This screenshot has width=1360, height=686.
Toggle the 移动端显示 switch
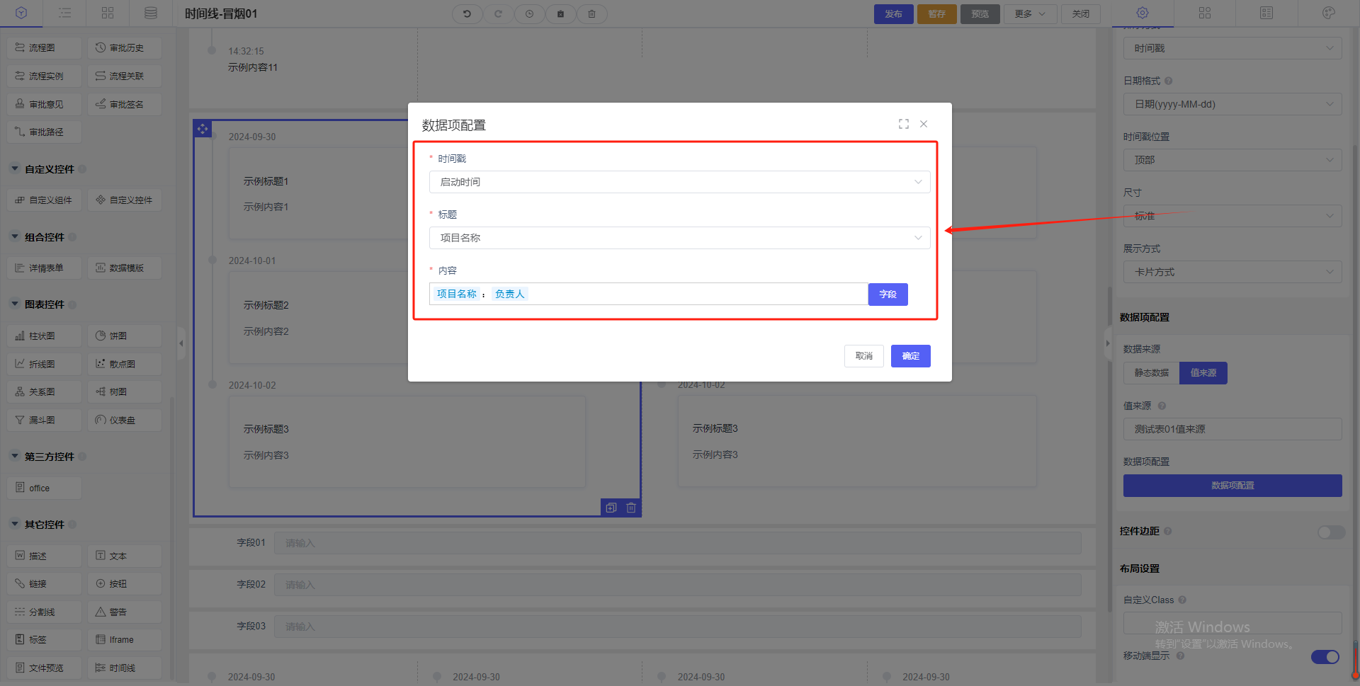[x=1325, y=656]
